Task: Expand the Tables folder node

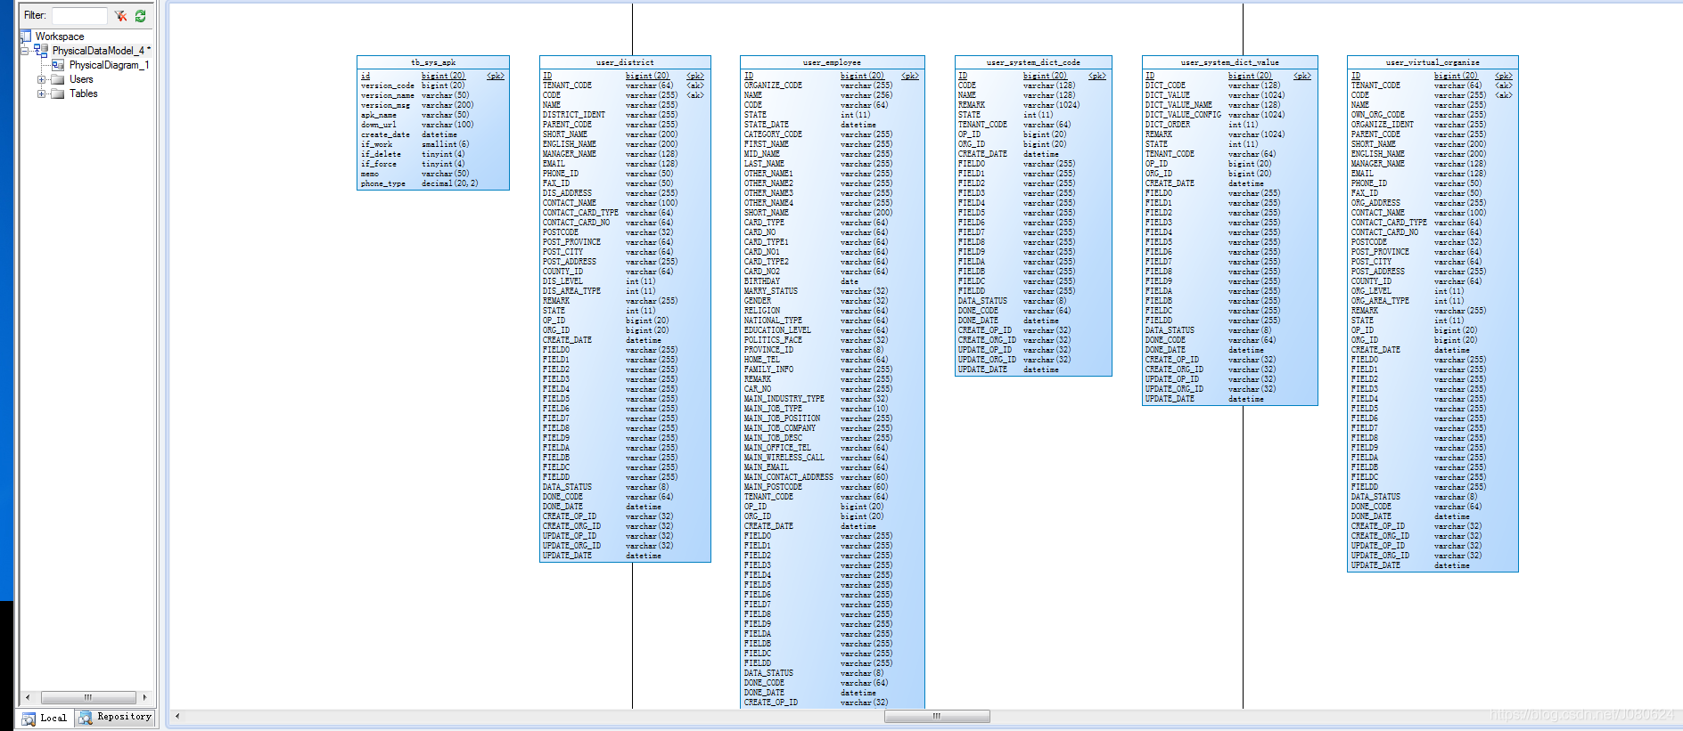Action: click(x=41, y=93)
